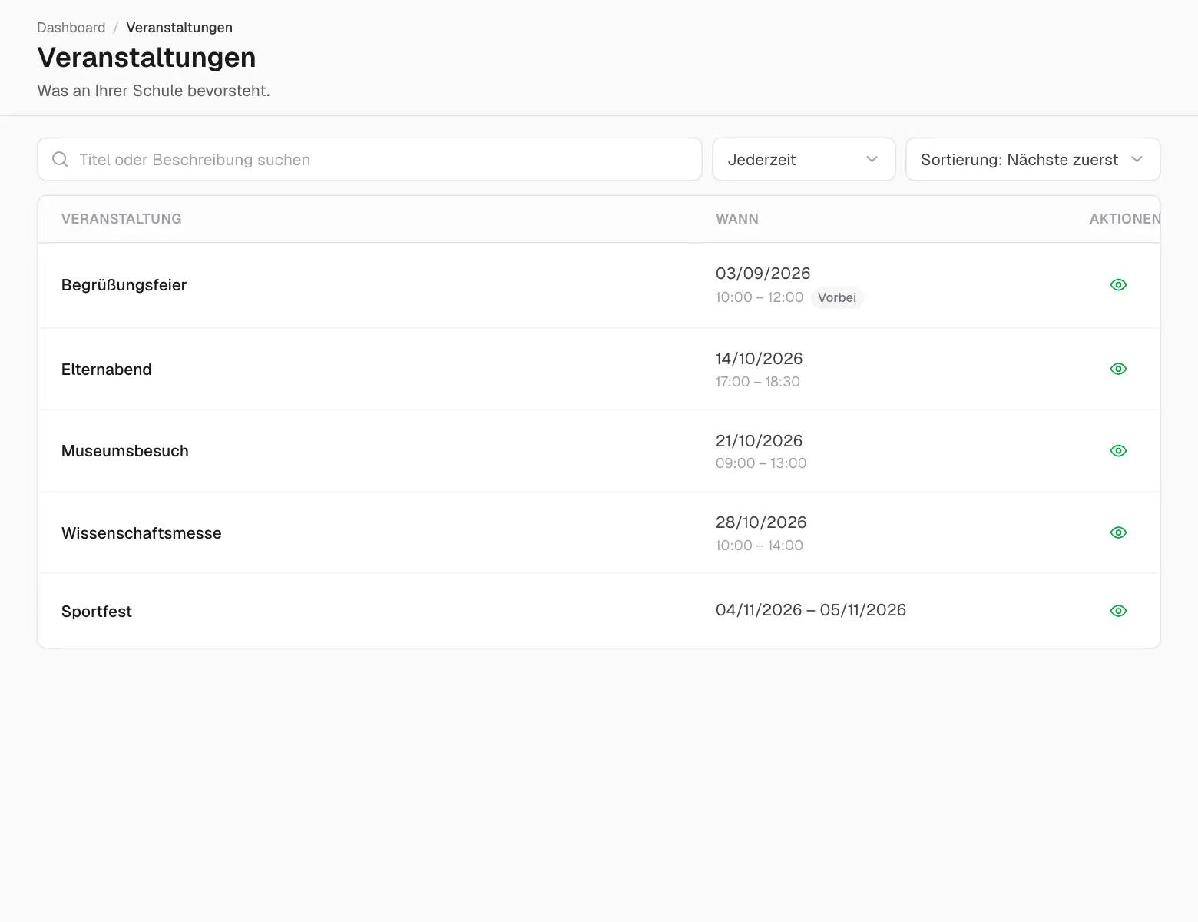Screen dimensions: 1198x922
Task: Show Sportfest details via eye icon
Action: 1118,611
